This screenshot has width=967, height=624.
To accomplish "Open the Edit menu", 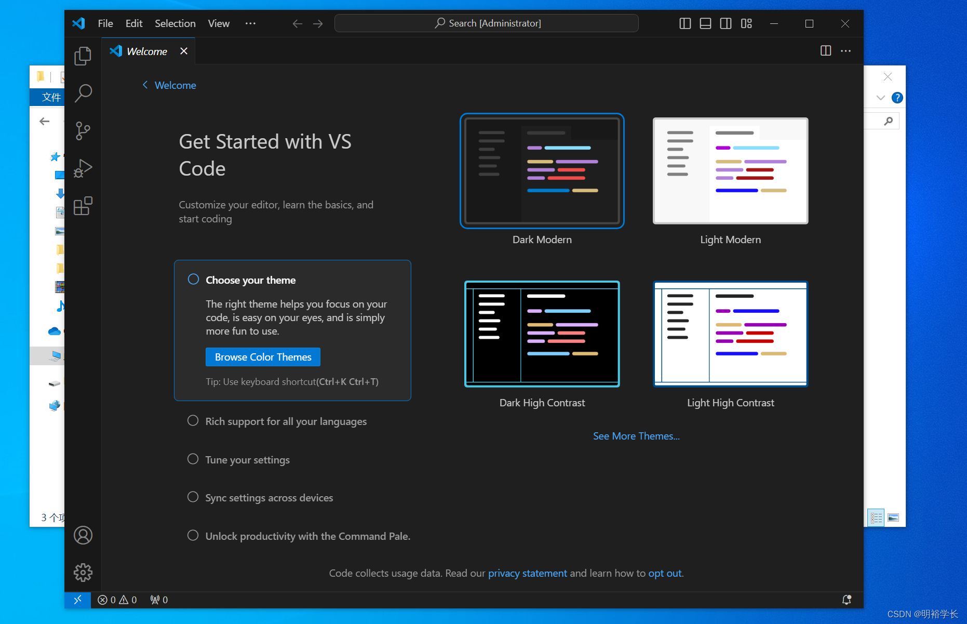I will coord(134,23).
